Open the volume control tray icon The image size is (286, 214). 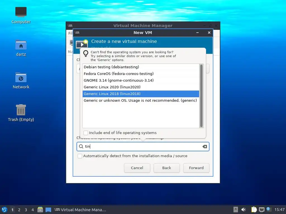tap(244, 210)
